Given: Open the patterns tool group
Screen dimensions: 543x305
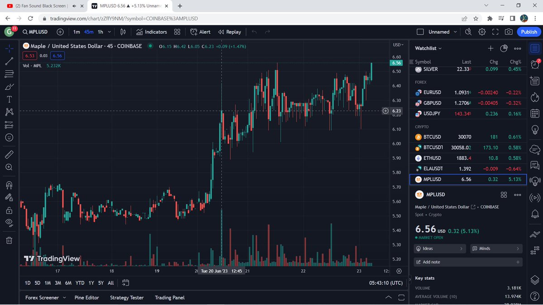Looking at the screenshot, I should coord(9,112).
